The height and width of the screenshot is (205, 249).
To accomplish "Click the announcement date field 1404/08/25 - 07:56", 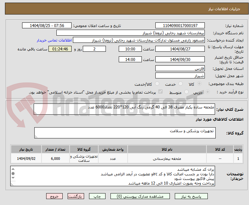I will (47, 26).
